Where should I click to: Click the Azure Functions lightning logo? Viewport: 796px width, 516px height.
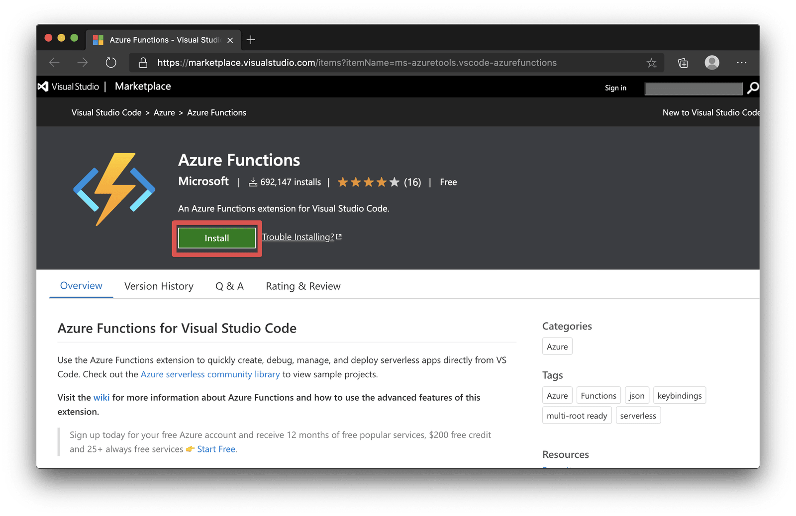click(114, 189)
